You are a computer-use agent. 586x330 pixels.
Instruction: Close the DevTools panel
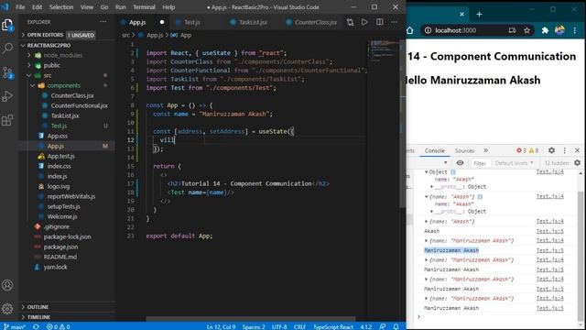577,150
